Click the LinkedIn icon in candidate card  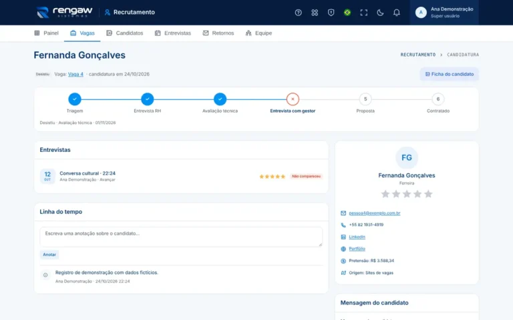point(343,237)
